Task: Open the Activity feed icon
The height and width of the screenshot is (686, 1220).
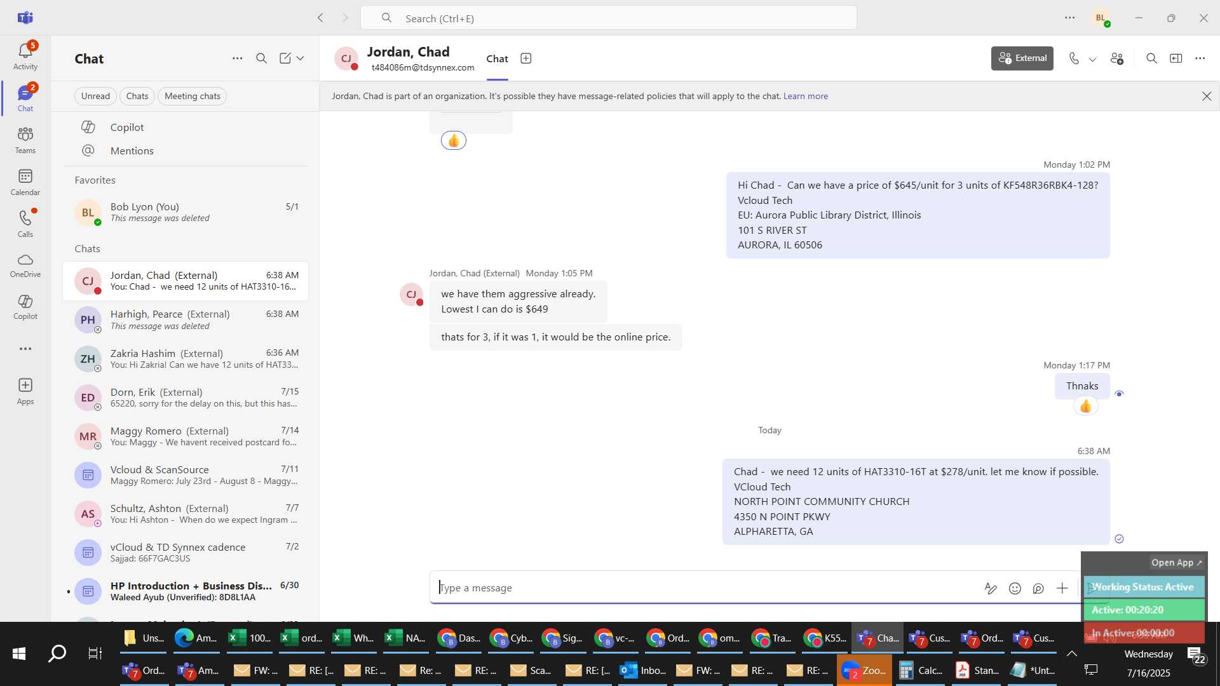Action: tap(25, 56)
